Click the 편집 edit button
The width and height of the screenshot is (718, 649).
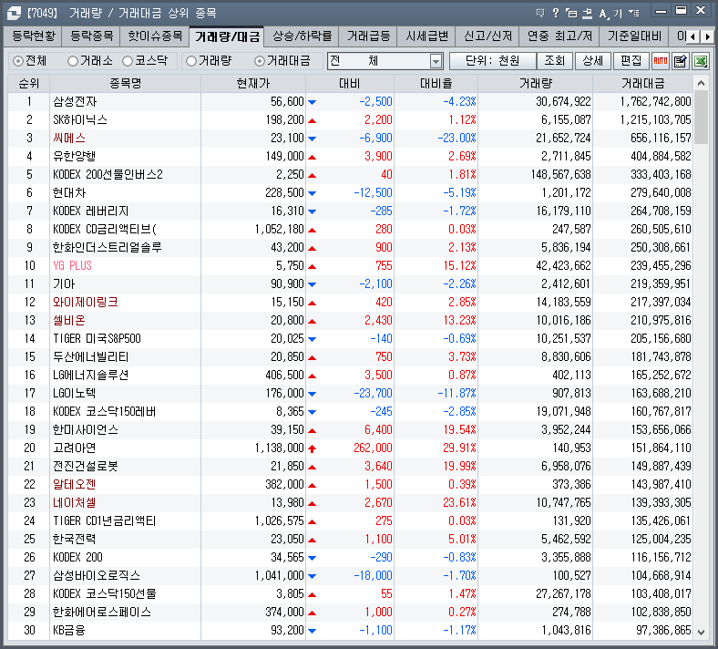[x=631, y=61]
